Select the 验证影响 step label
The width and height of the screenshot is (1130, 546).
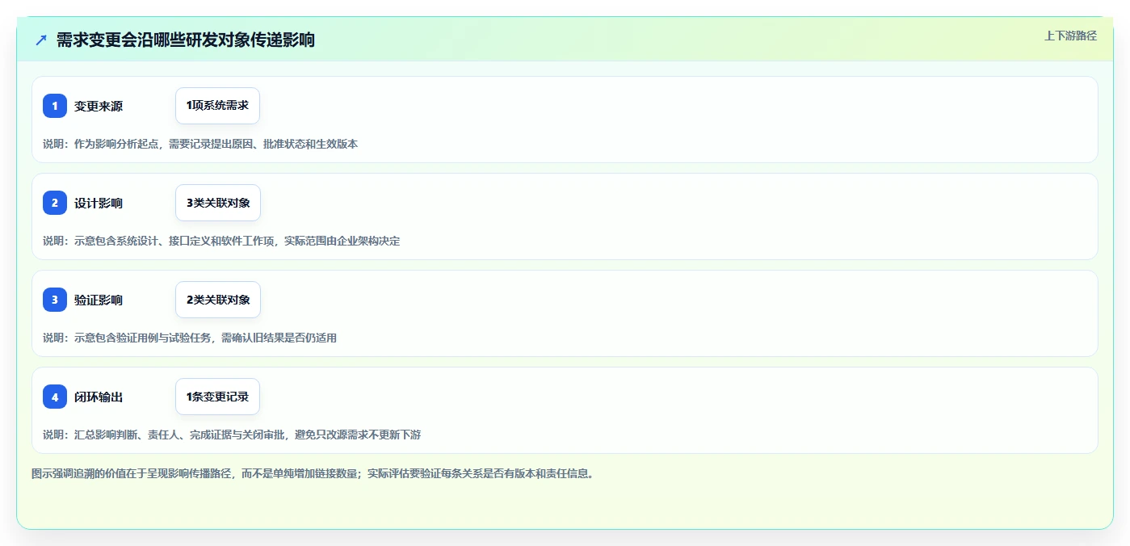99,300
